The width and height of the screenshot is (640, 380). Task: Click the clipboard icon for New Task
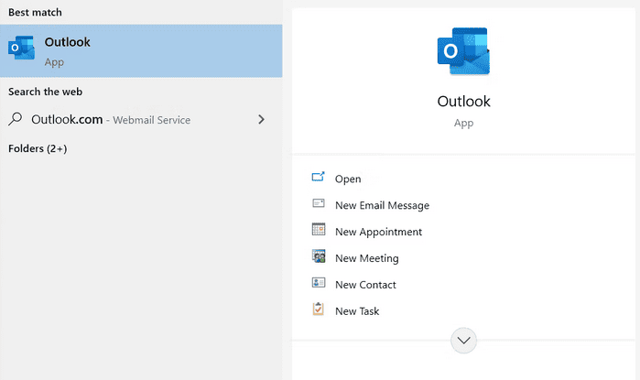click(x=319, y=309)
